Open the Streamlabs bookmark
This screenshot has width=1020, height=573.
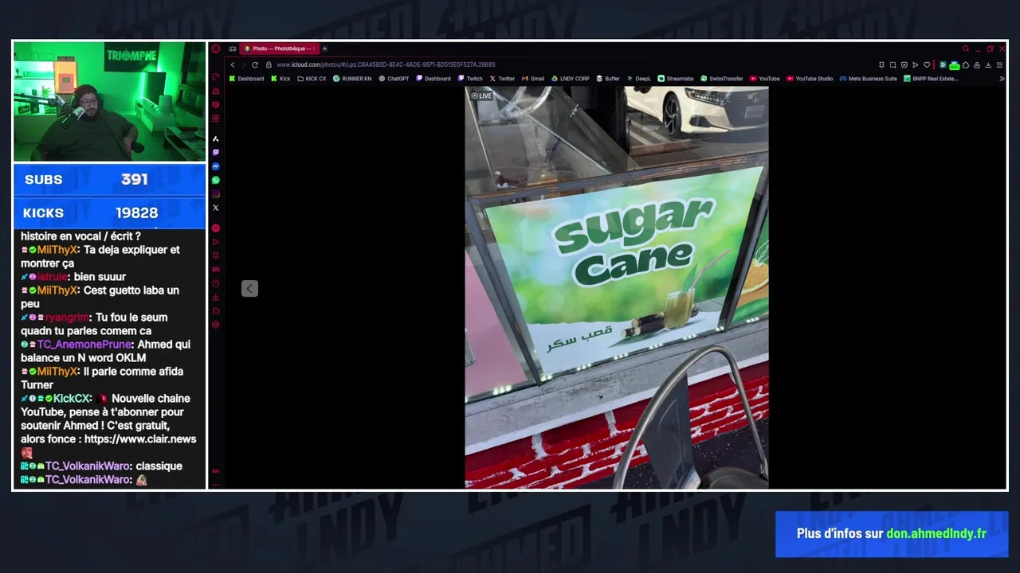point(676,79)
